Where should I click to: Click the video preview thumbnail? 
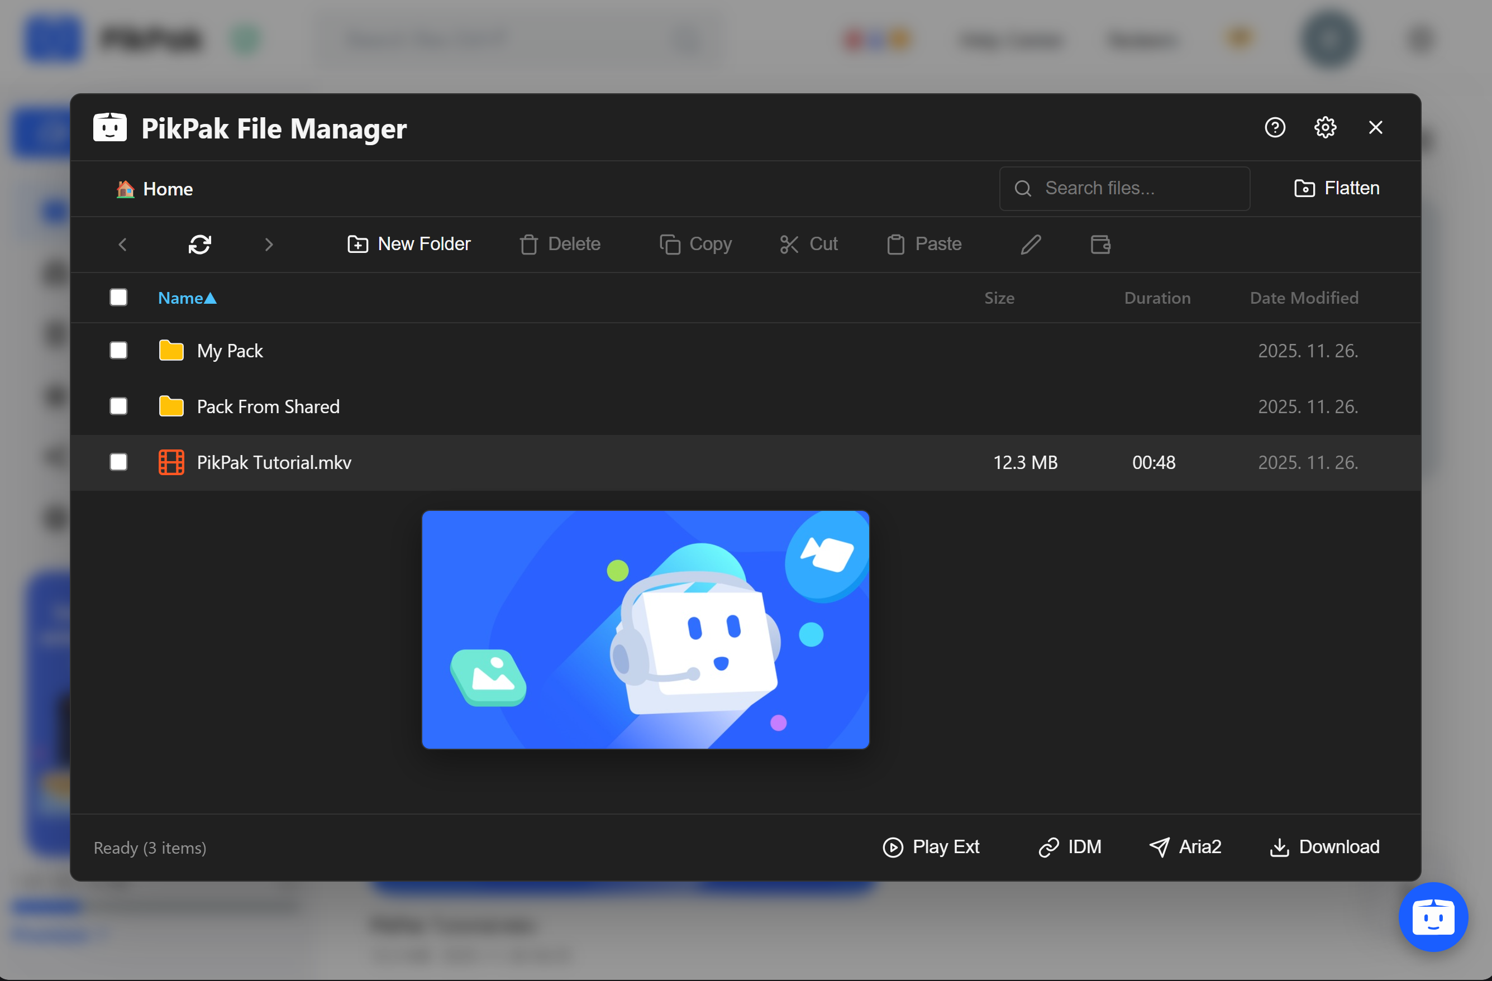point(645,630)
